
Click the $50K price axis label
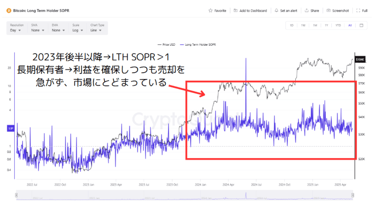point(362,103)
